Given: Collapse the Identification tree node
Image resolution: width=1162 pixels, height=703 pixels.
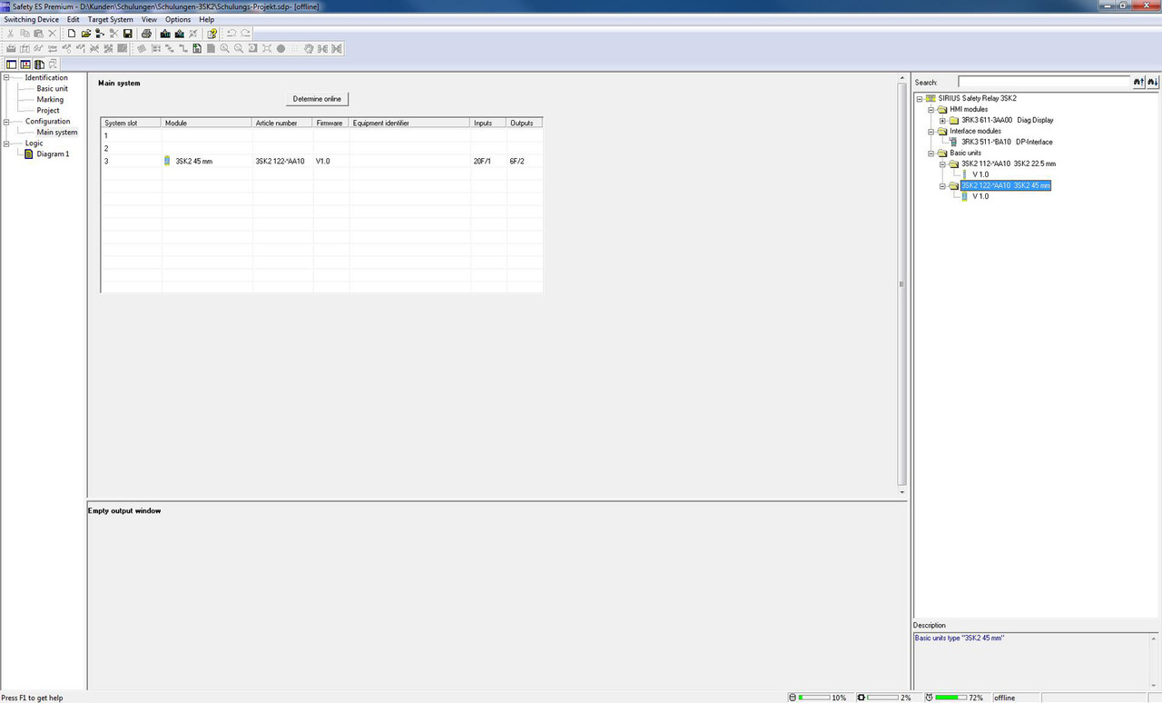Looking at the screenshot, I should point(7,78).
